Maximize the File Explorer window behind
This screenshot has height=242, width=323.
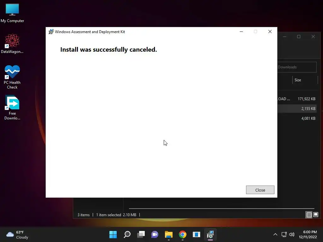tap(299, 37)
